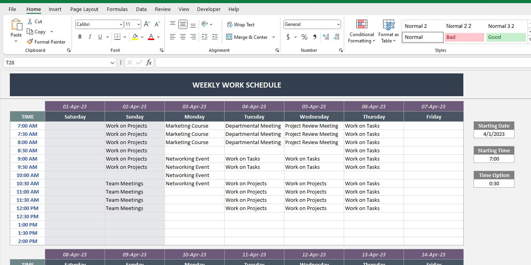
Task: Expand the Fill Color dropdown arrow
Action: [x=142, y=37]
